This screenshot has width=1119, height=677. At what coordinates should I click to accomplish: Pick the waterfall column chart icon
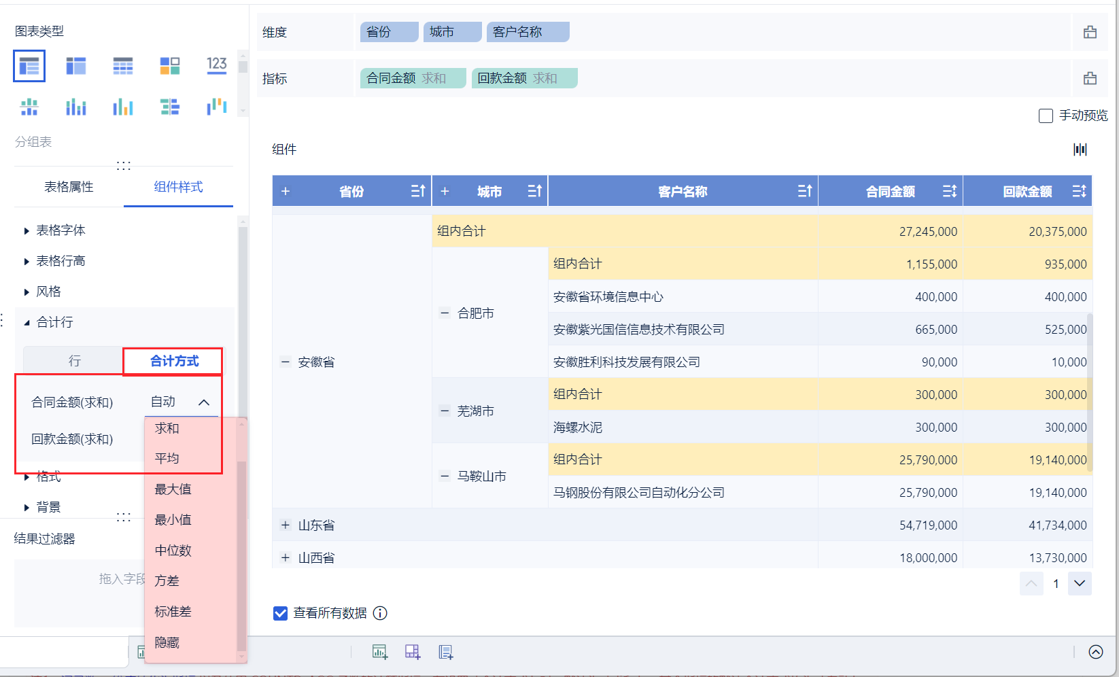[x=217, y=106]
